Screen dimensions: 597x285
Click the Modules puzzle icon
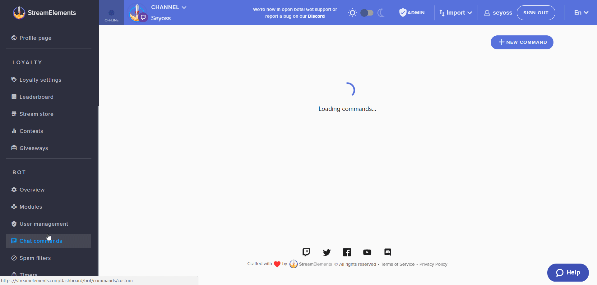pos(14,206)
